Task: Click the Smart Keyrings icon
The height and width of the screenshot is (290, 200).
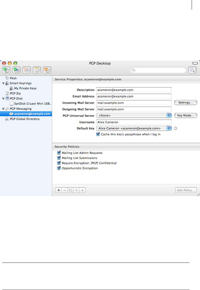Action: coord(7,83)
